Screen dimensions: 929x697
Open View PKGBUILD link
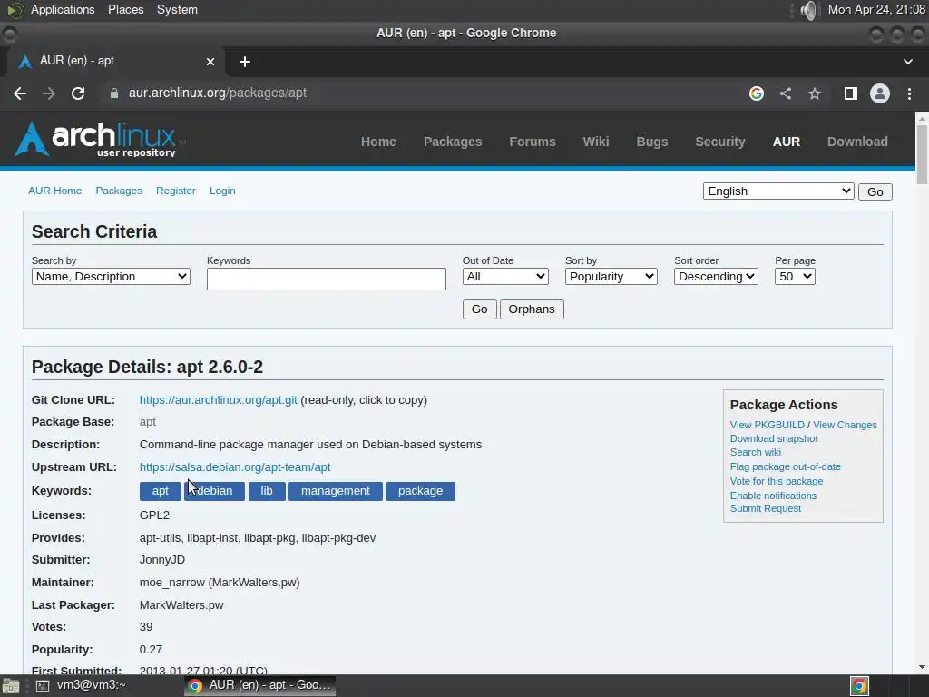tap(767, 425)
